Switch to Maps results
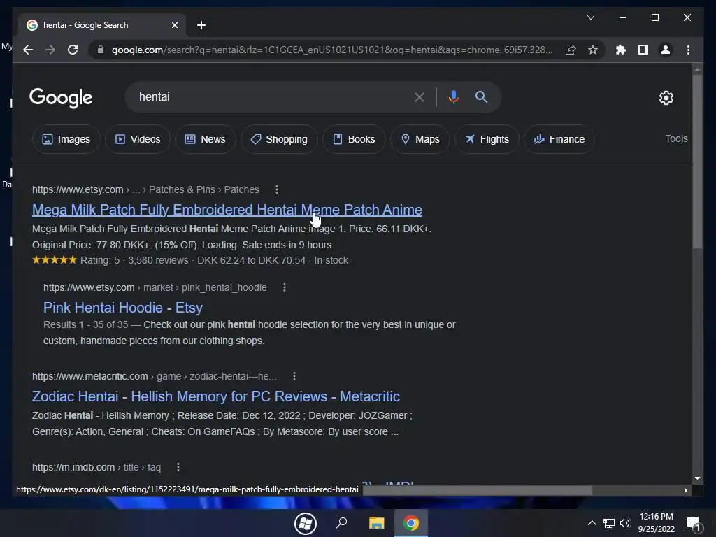716x537 pixels. coord(420,139)
